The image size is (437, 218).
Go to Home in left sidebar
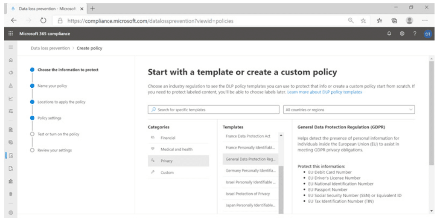coord(11,60)
